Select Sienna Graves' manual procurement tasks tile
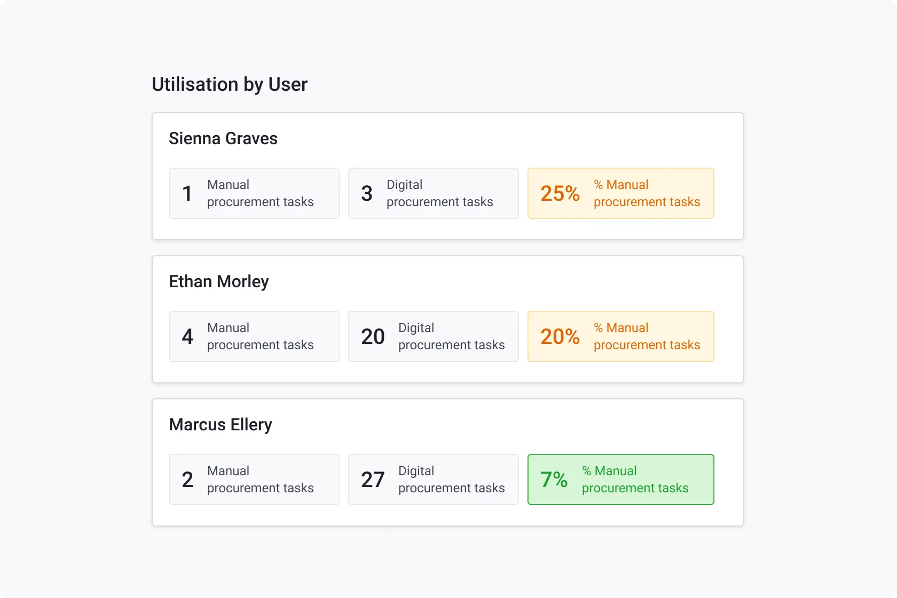This screenshot has width=897, height=598. tap(254, 193)
